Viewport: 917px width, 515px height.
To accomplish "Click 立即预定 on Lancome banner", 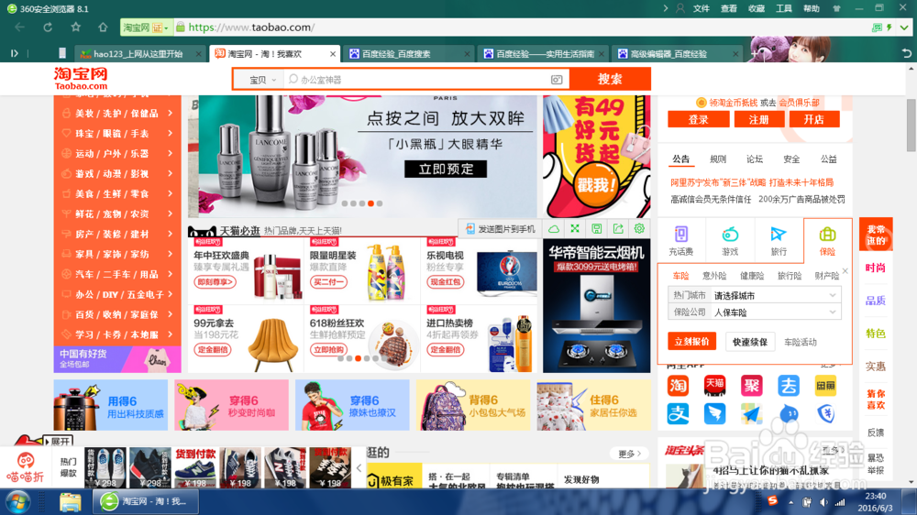I will click(x=446, y=169).
